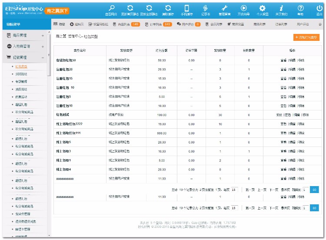The width and height of the screenshot is (326, 240).
Task: Click the 清除缓存 refresh icon
Action: coord(168,8)
